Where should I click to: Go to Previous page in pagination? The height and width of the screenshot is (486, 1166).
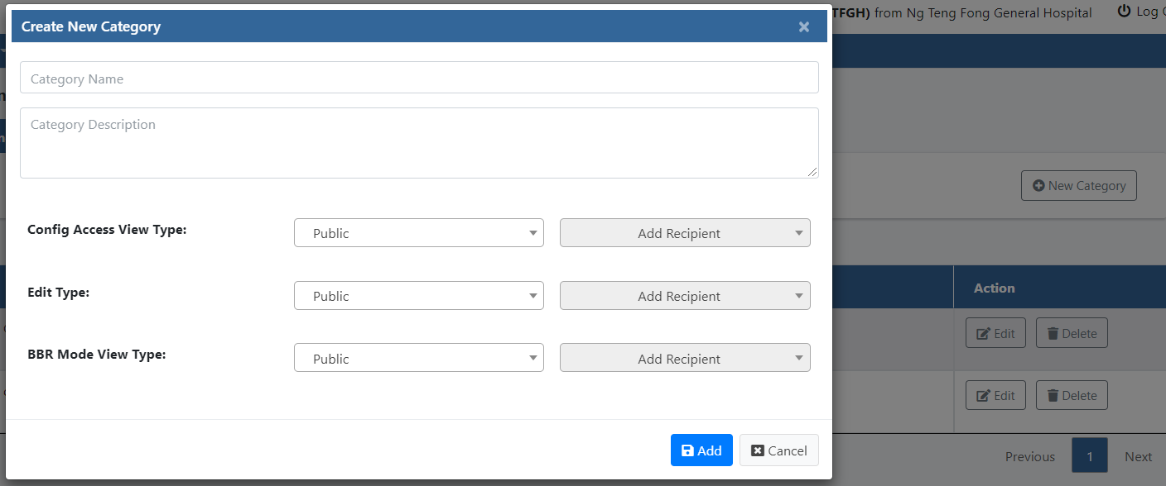pyautogui.click(x=1030, y=456)
